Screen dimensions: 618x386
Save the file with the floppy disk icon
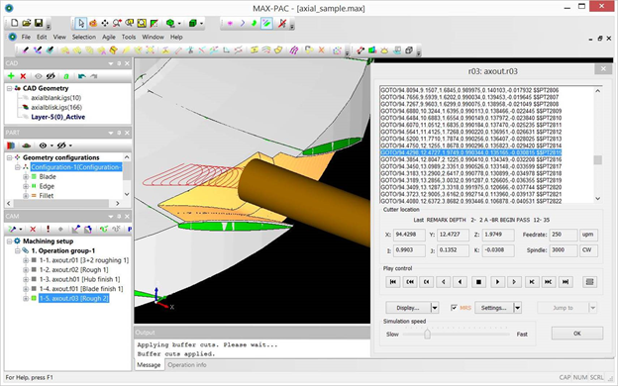click(x=39, y=23)
